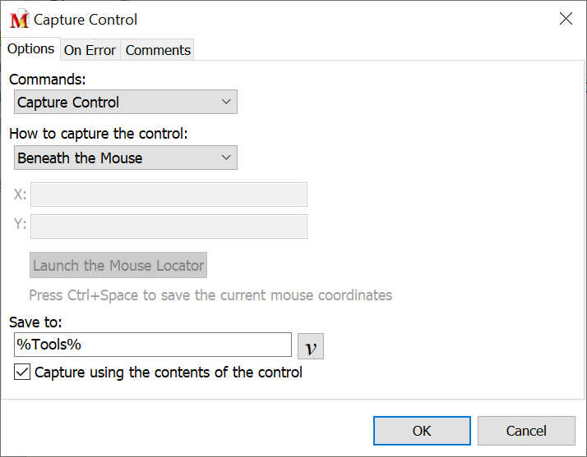Click the Cancel button
This screenshot has width=587, height=457.
[526, 431]
